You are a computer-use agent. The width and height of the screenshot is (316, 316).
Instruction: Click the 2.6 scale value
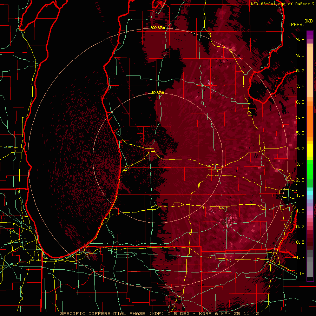click(x=300, y=180)
